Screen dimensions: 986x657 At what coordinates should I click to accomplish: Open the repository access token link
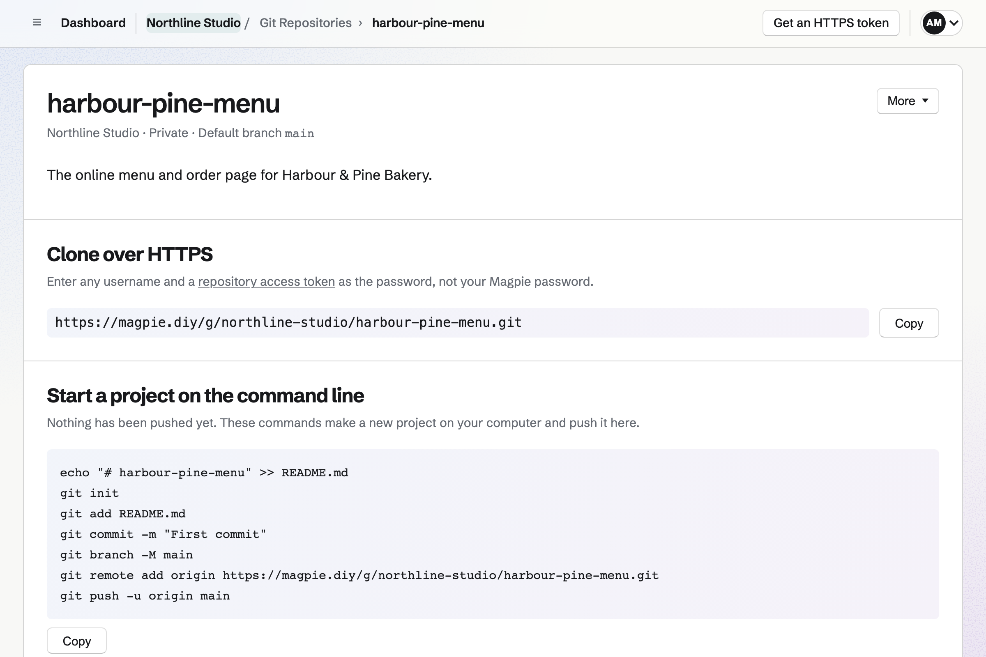point(266,282)
